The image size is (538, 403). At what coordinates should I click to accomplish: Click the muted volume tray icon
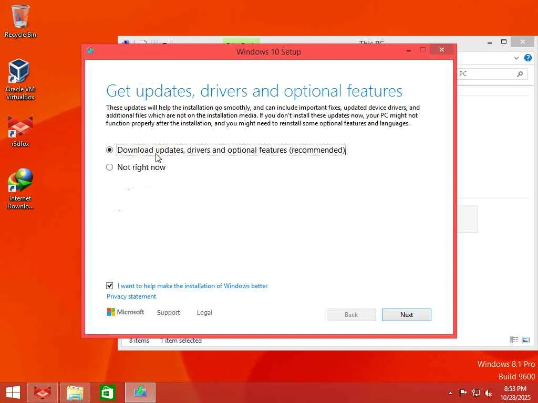[488, 393]
